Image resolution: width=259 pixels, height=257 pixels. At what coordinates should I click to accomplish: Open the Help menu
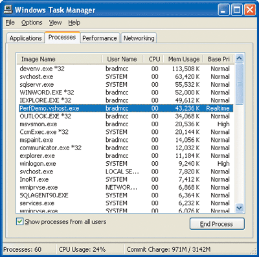coord(74,23)
